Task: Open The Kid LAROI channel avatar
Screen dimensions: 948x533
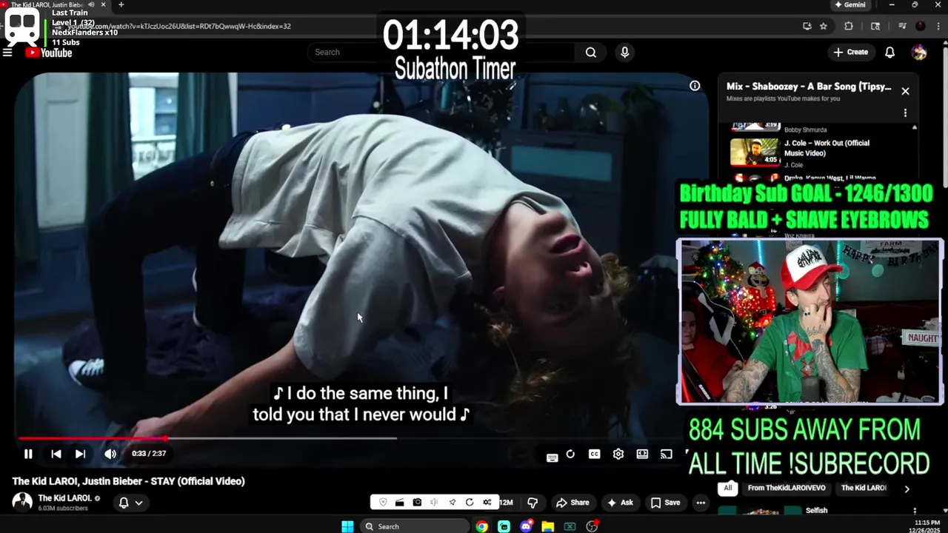Action: pyautogui.click(x=22, y=502)
